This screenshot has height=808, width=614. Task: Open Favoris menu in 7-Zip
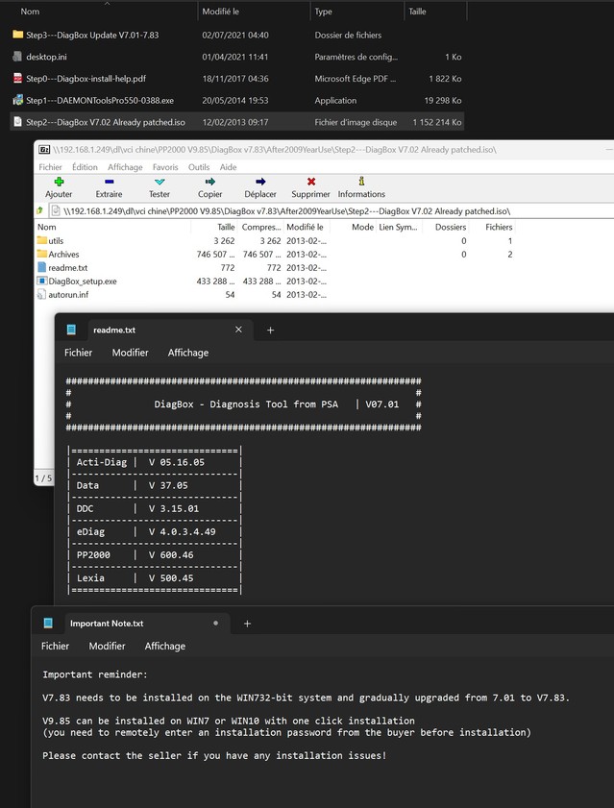tap(165, 166)
